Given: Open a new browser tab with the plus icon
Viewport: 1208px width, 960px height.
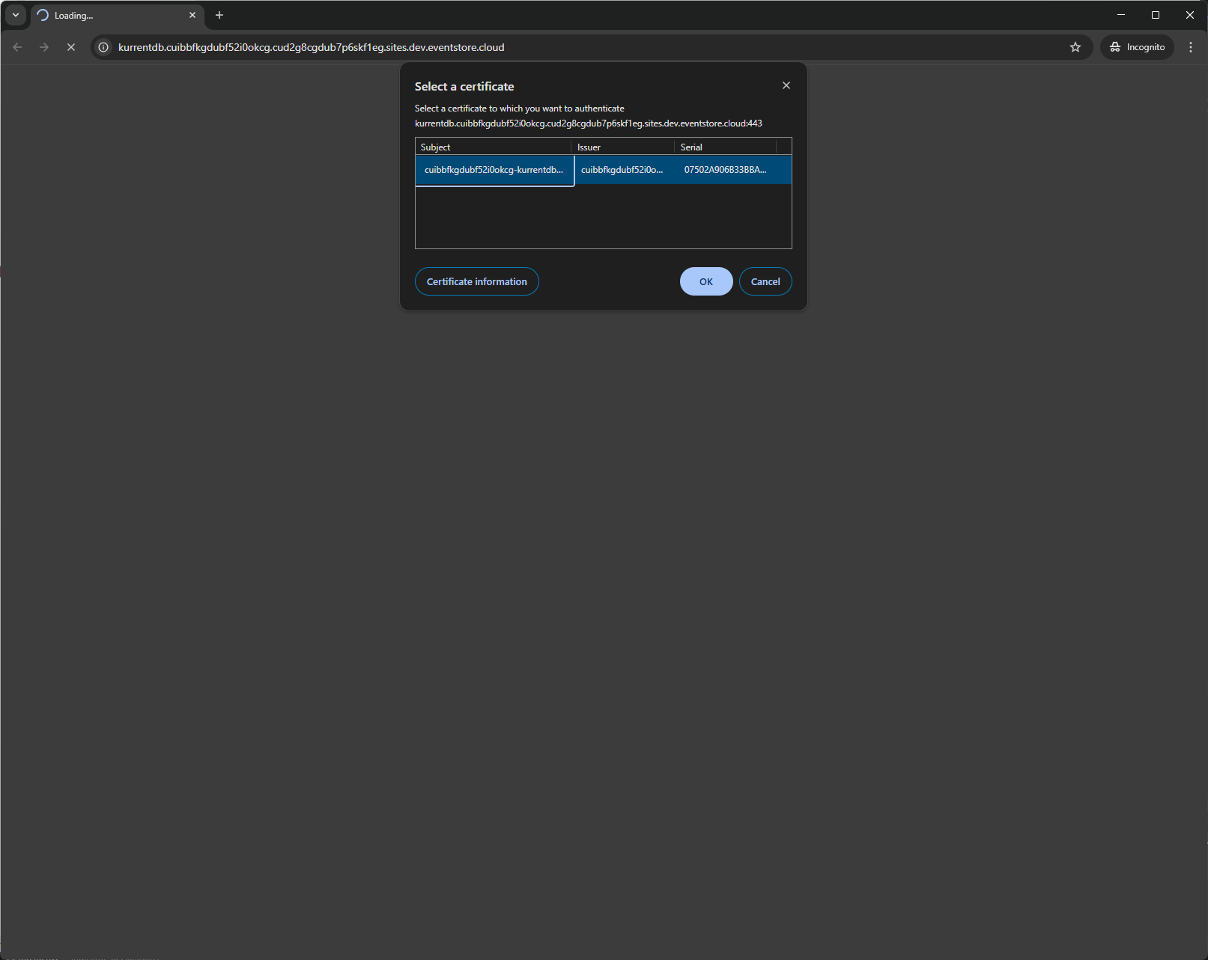Looking at the screenshot, I should [219, 15].
